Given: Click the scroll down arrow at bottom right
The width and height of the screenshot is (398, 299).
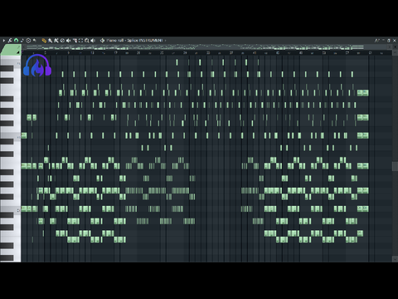Looking at the screenshot, I should point(395,259).
